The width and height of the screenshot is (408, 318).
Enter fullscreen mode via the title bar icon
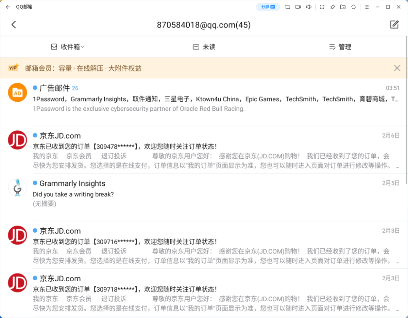322,7
